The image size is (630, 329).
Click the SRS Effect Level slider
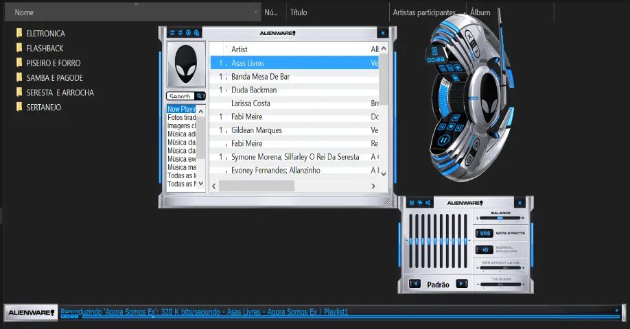[500, 267]
